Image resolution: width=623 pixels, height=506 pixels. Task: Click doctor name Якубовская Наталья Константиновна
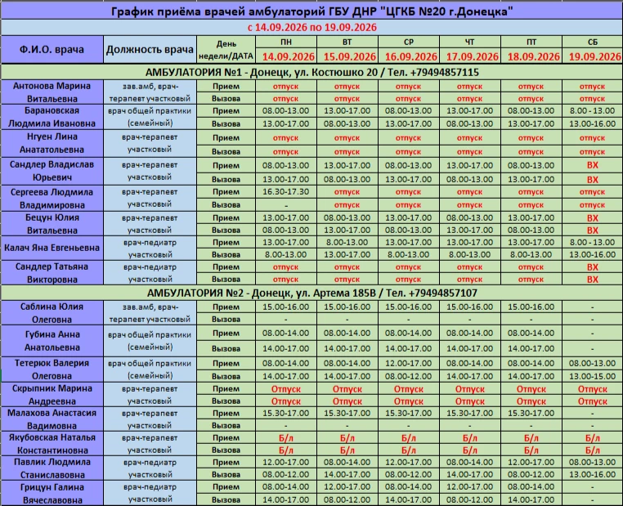(52, 444)
